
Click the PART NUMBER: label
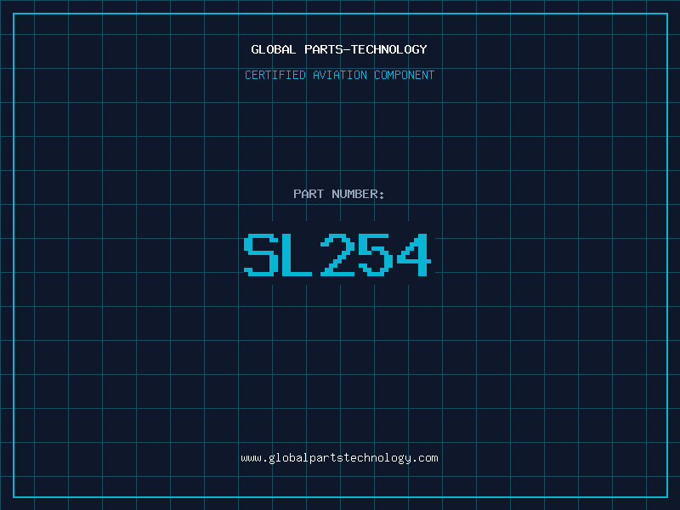coord(339,194)
